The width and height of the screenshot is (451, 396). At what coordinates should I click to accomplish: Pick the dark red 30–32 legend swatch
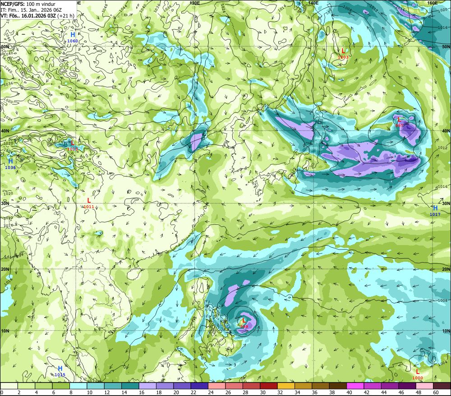[269, 386]
